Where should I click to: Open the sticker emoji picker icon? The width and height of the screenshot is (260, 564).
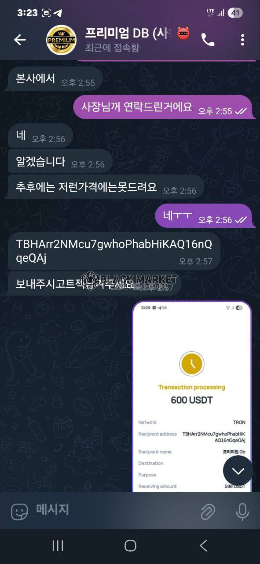click(19, 512)
